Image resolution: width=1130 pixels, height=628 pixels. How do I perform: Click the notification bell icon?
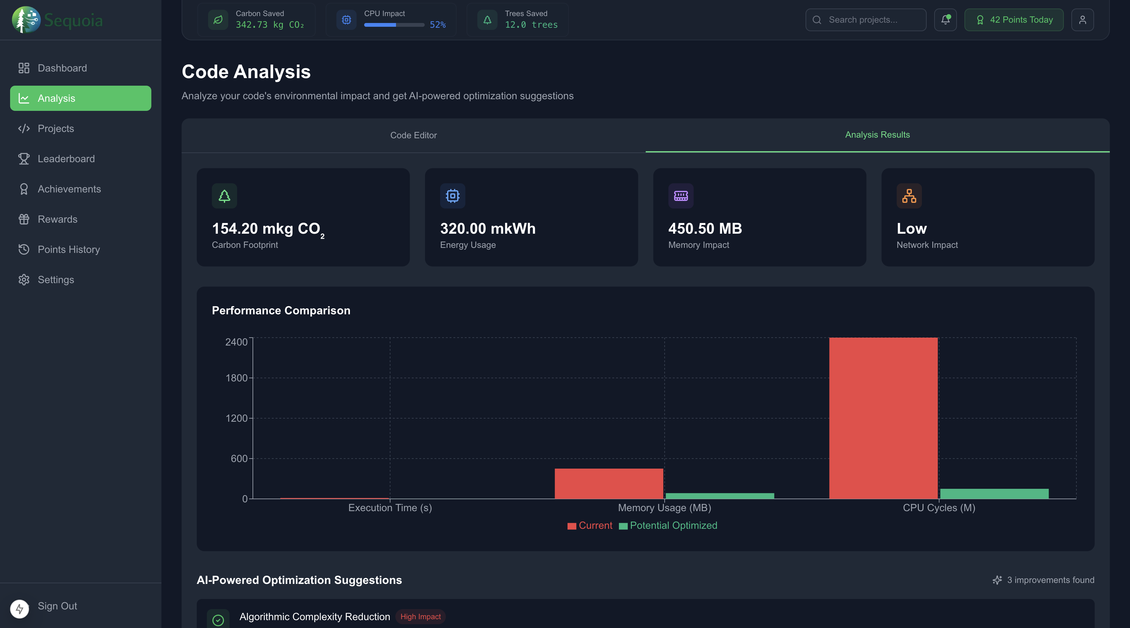945,20
